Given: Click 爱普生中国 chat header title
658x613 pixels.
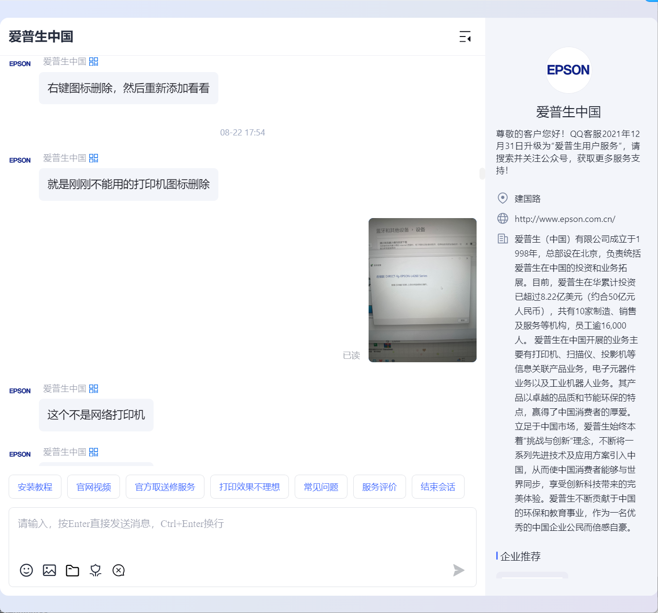Looking at the screenshot, I should [41, 37].
